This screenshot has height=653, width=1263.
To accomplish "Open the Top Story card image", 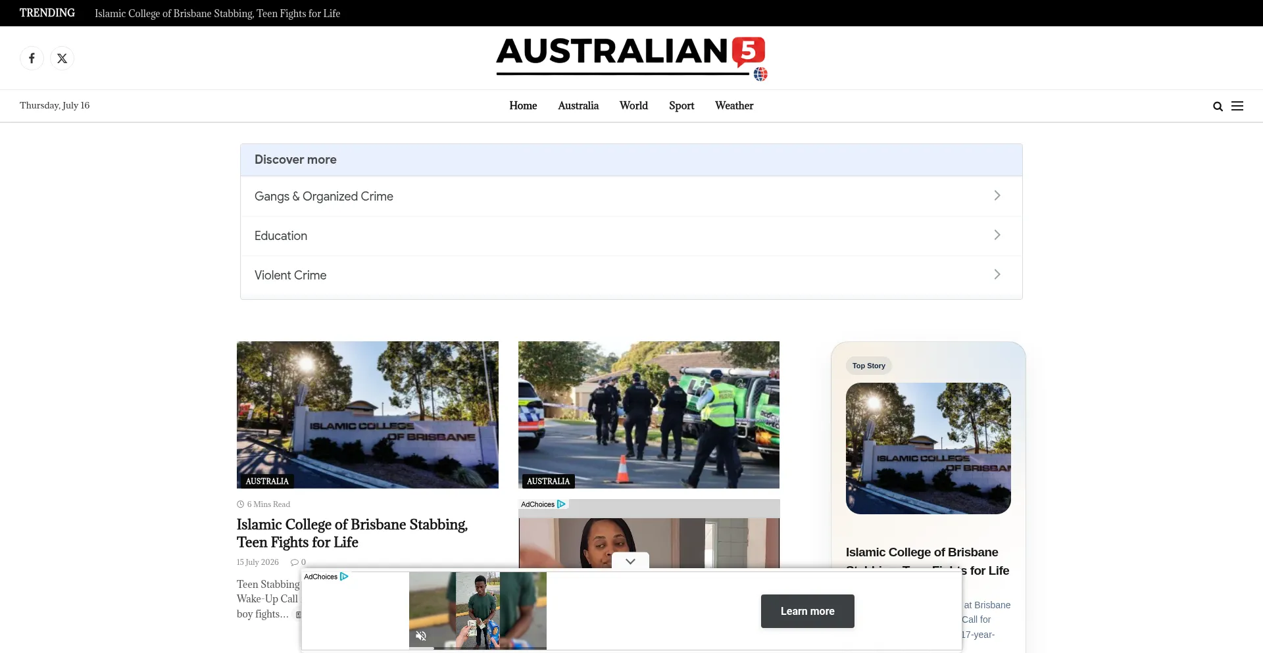I will [x=928, y=448].
